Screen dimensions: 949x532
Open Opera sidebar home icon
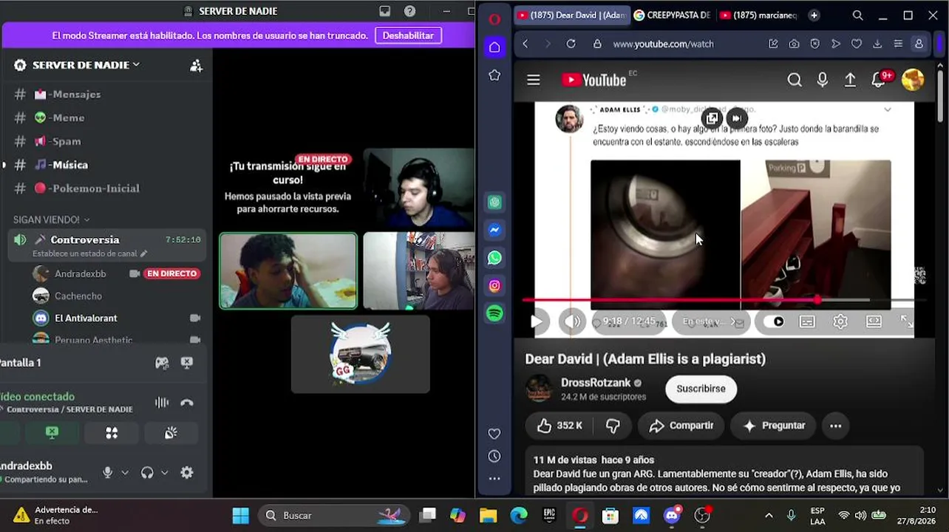[494, 47]
